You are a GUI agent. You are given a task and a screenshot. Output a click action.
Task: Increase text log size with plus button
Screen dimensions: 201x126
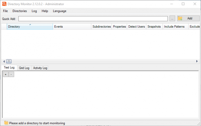pyautogui.click(x=6, y=74)
